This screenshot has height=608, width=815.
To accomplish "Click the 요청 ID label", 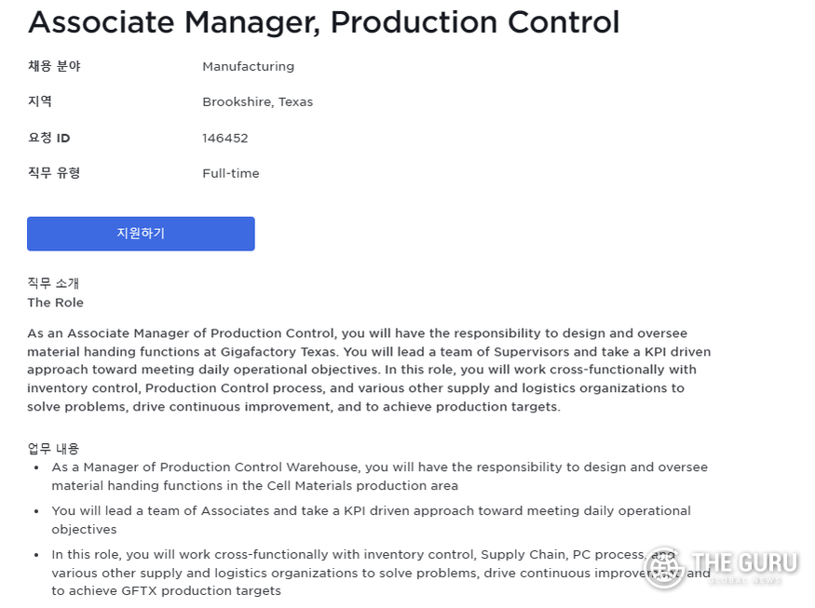I will pyautogui.click(x=48, y=138).
